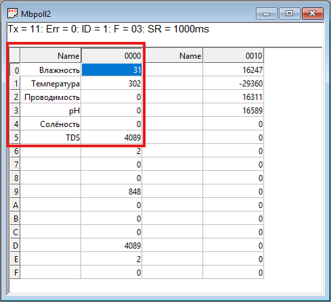Screen dimensions: 331x302
Task: Click the Проводимость name cell
Action: point(51,97)
